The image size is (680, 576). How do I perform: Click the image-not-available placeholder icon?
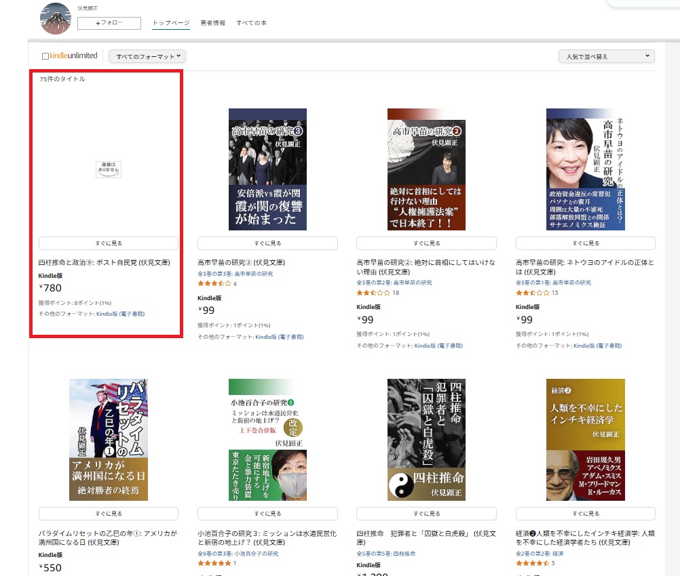[x=109, y=170]
